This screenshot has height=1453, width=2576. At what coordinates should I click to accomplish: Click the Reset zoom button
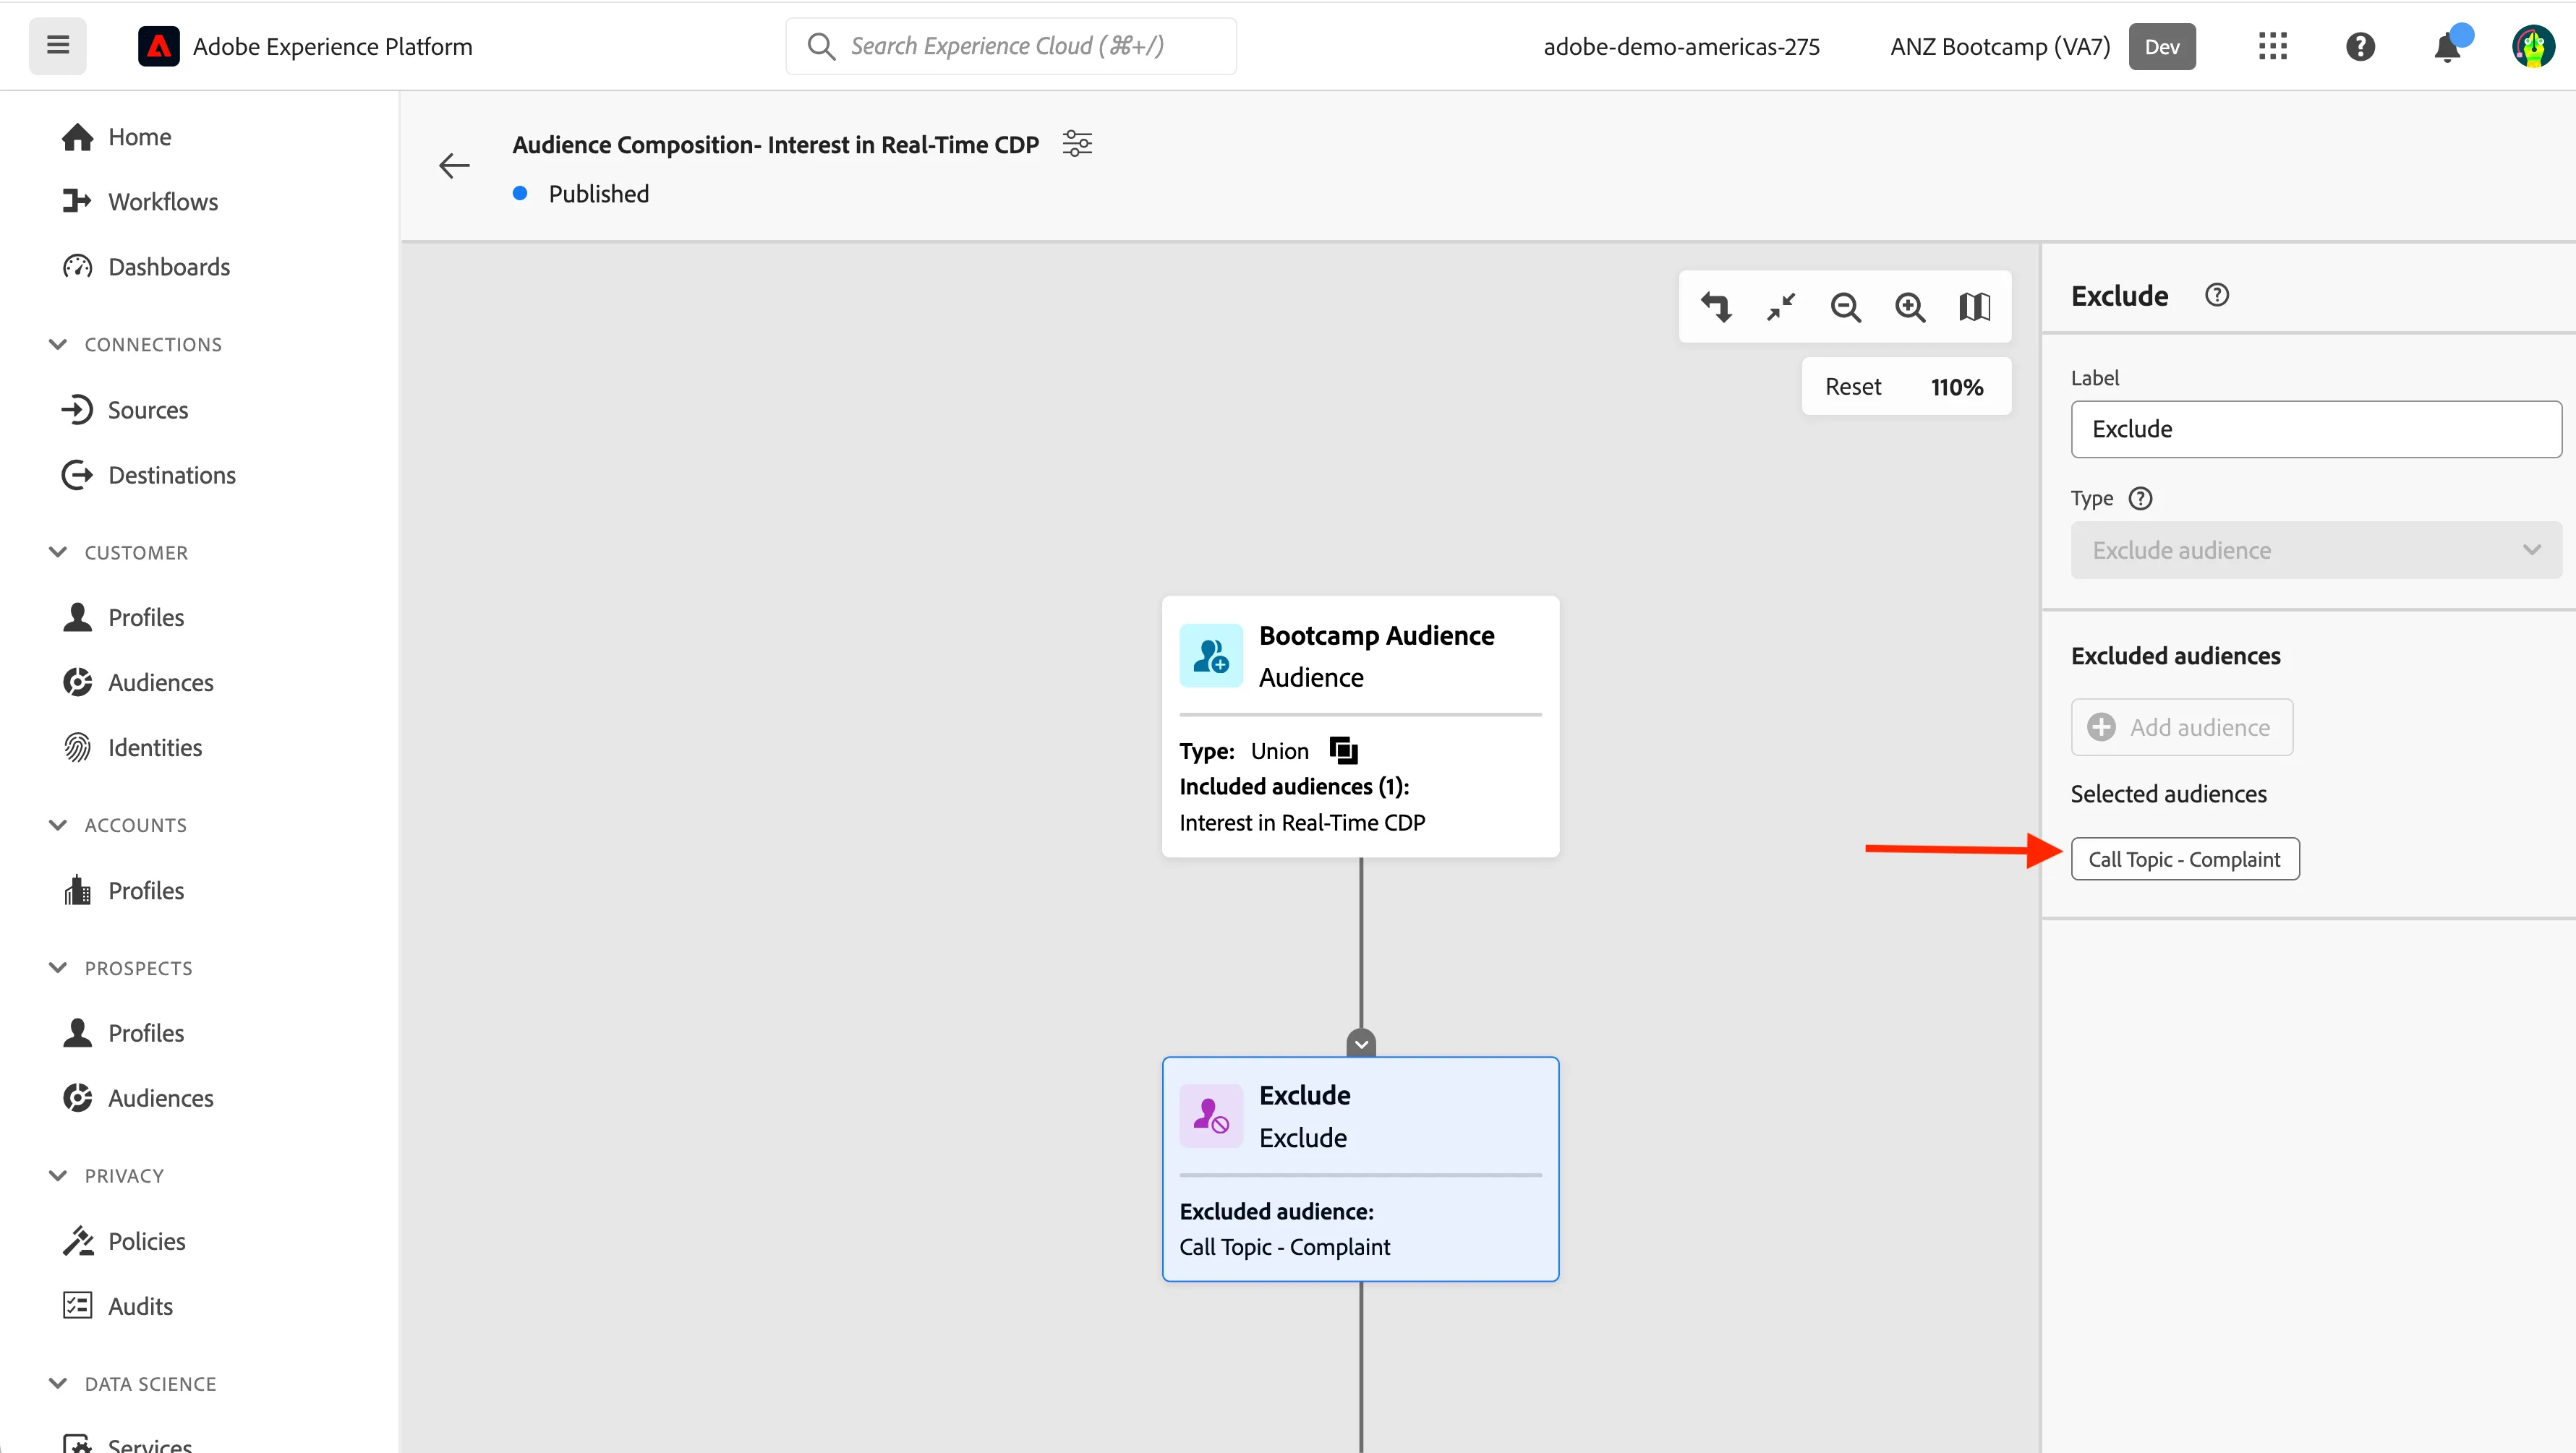1852,387
